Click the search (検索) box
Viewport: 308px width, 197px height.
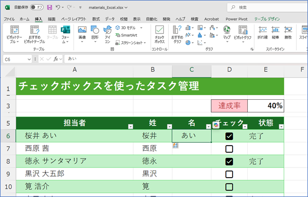pyautogui.click(x=268, y=8)
